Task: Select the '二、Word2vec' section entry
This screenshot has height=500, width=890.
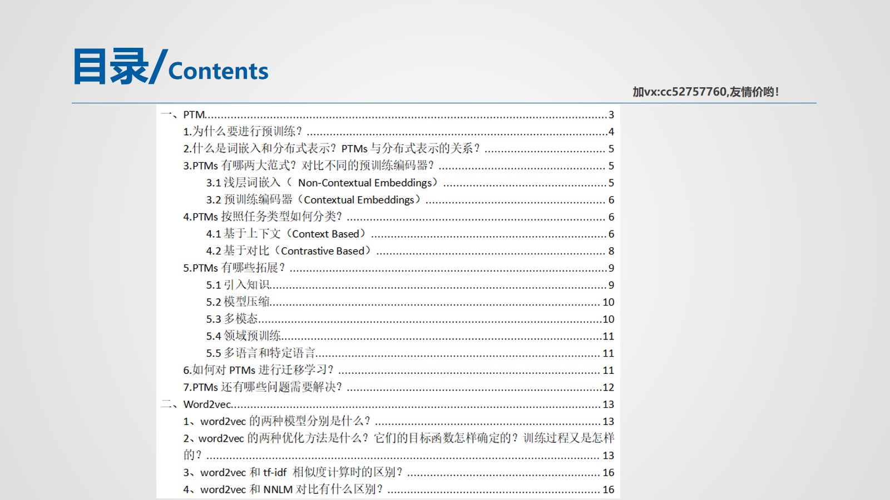Action: coord(388,404)
